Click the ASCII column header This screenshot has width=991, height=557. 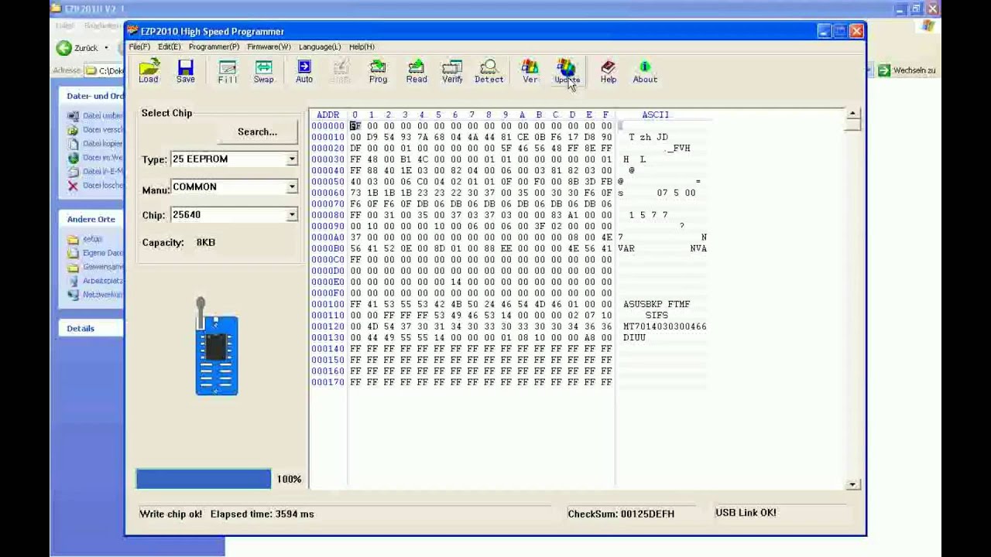(655, 114)
